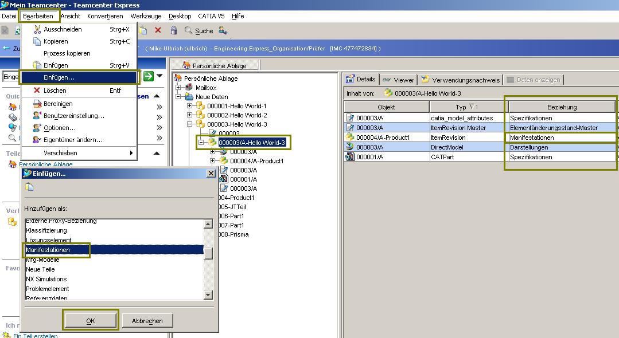Click the icon beside Eigentümer ändern in the menu
The height and width of the screenshot is (338, 619).
click(x=37, y=140)
